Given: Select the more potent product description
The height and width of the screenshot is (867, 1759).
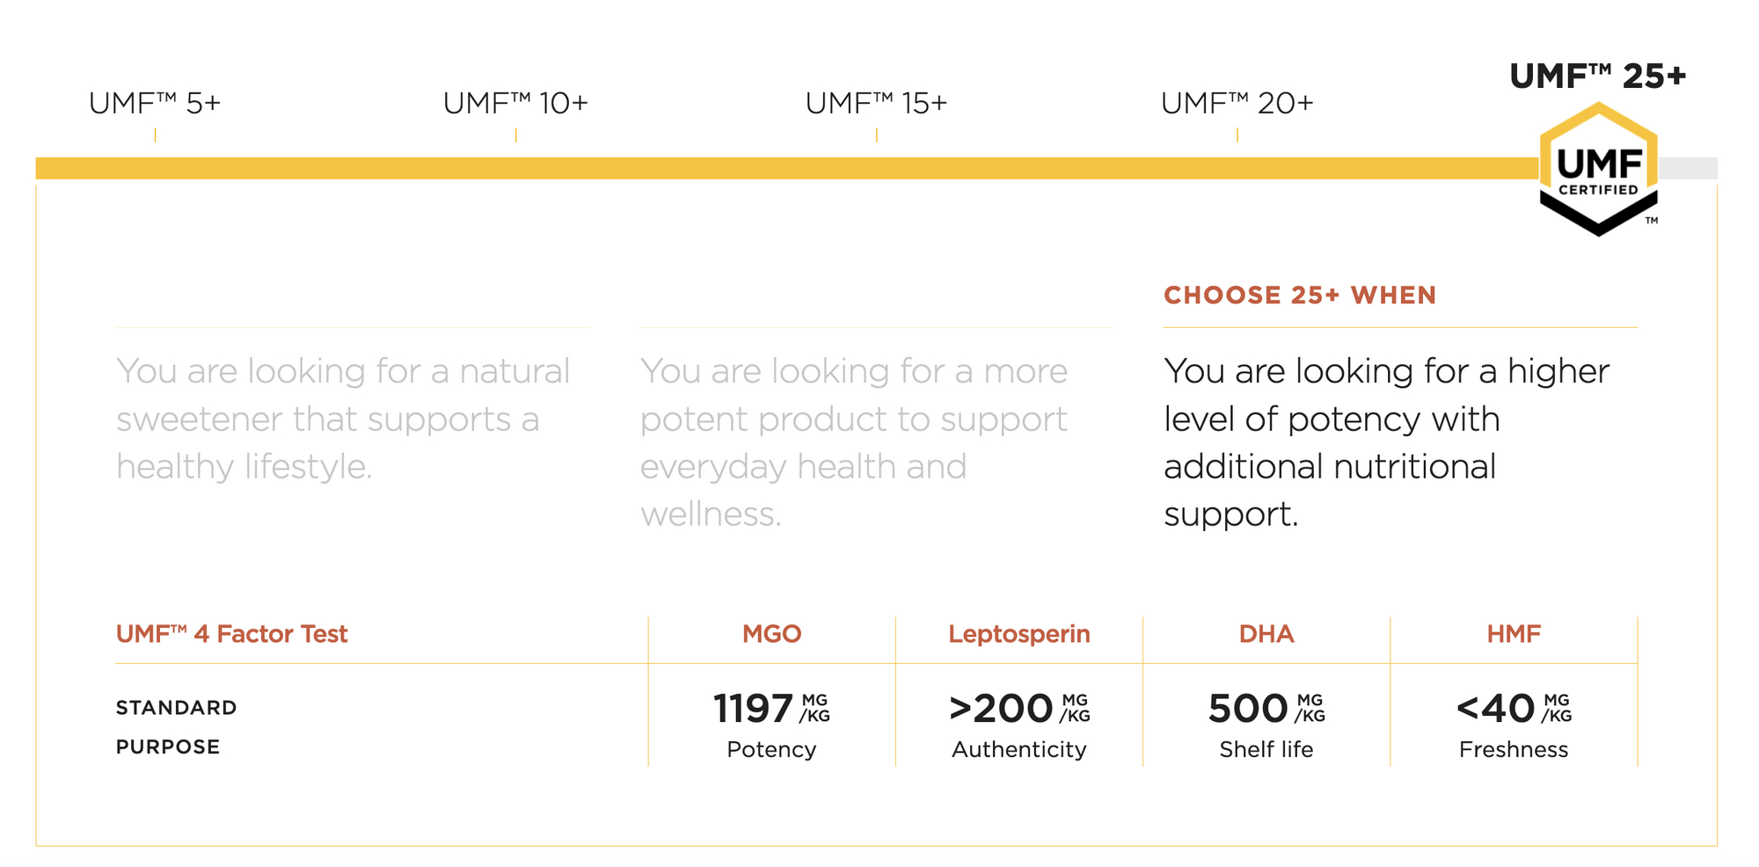Looking at the screenshot, I should [854, 442].
